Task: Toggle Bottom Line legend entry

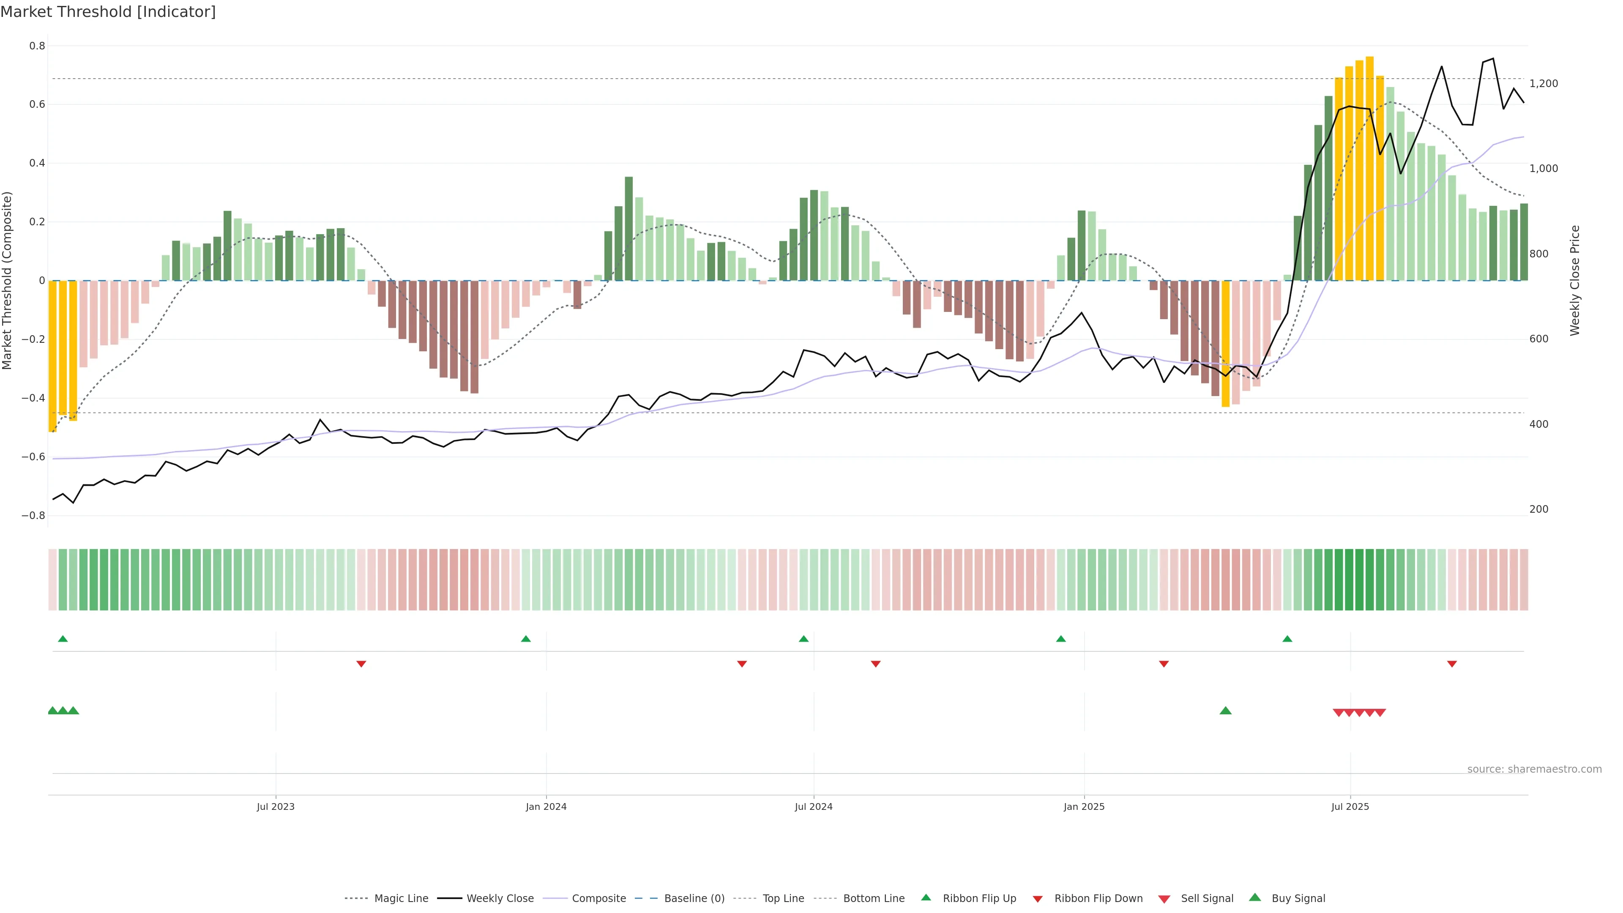Action: pos(873,899)
